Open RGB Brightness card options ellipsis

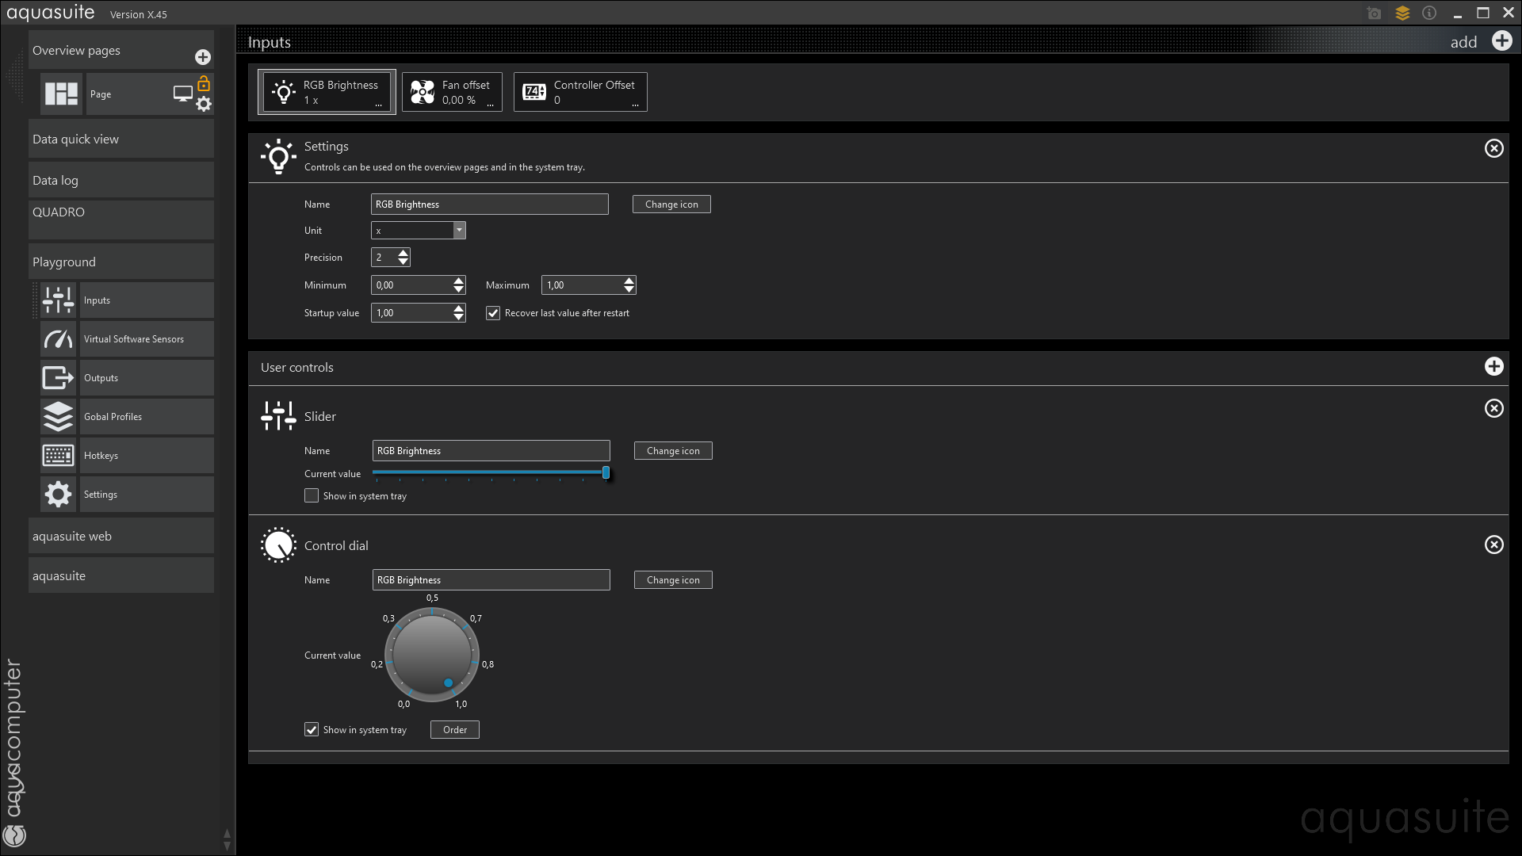pyautogui.click(x=379, y=105)
